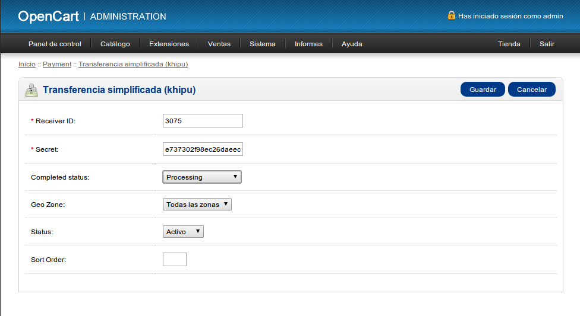Click the OpenCart logo
The image size is (580, 316).
pos(49,16)
